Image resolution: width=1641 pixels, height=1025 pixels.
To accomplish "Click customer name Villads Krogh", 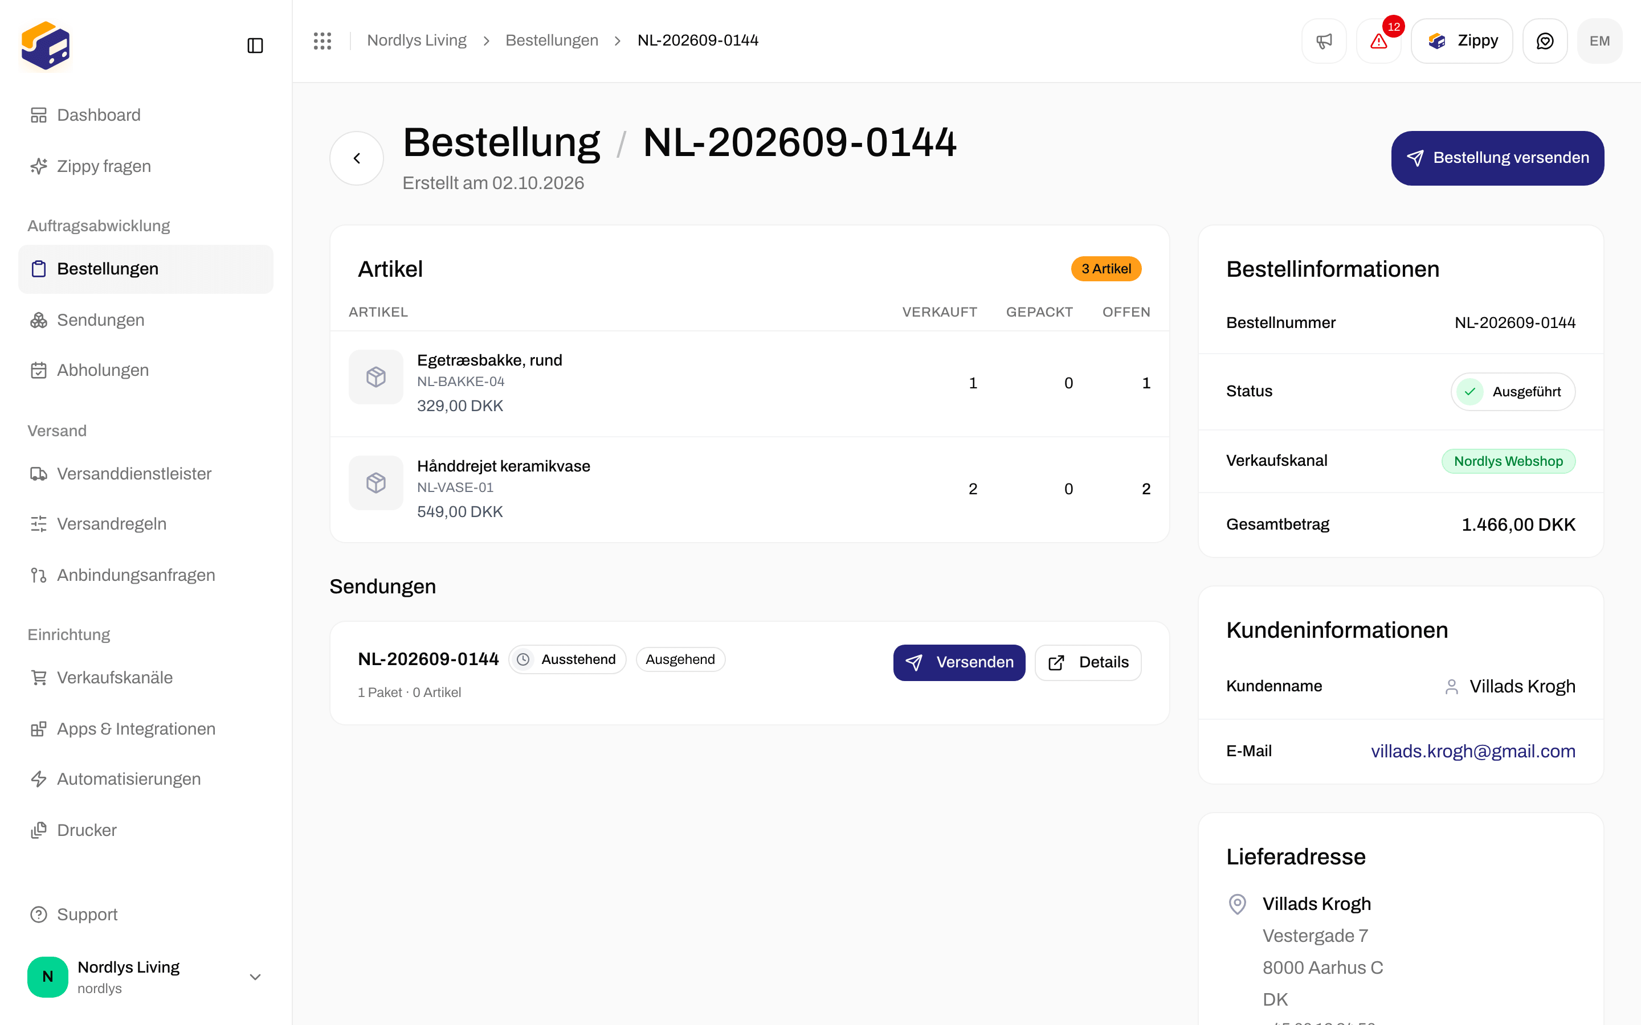I will pyautogui.click(x=1522, y=687).
